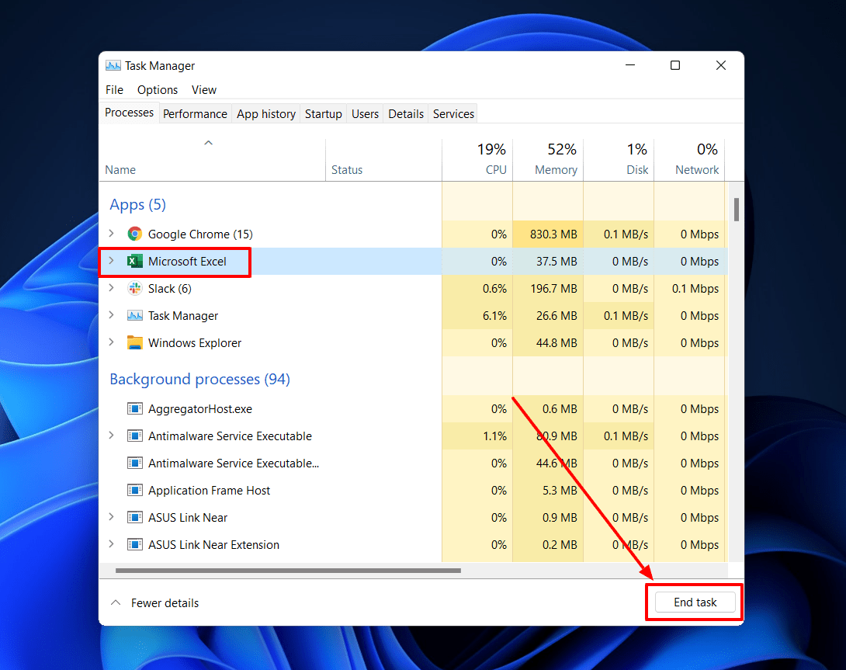Click Chrome's 830.3 MB memory value
Screen dimensions: 846x670
click(553, 234)
